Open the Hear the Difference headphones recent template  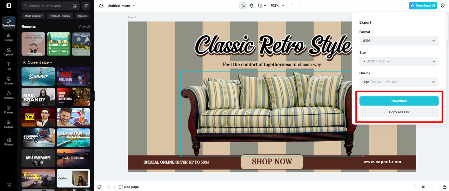(x=33, y=44)
